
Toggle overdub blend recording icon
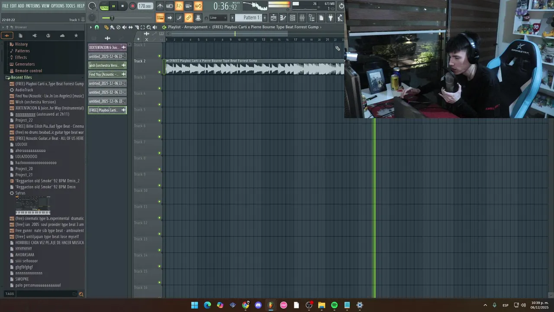(x=189, y=6)
